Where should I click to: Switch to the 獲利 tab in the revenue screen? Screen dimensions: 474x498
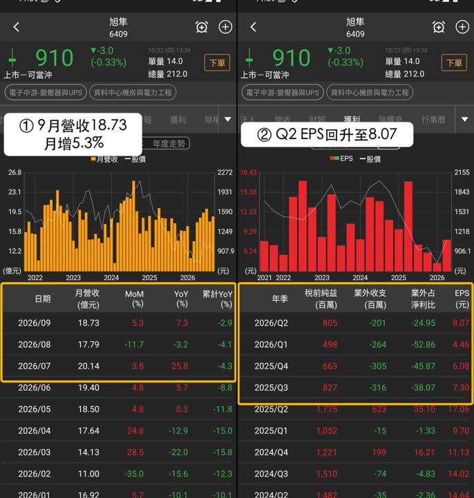(178, 120)
